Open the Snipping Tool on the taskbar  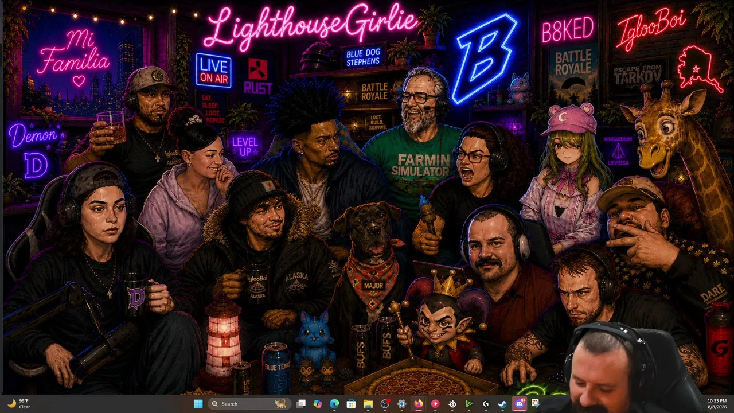(536, 404)
